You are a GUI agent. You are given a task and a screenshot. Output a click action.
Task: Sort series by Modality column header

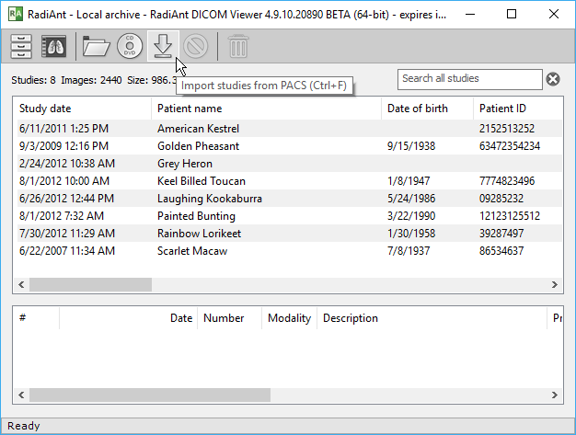[x=290, y=318]
